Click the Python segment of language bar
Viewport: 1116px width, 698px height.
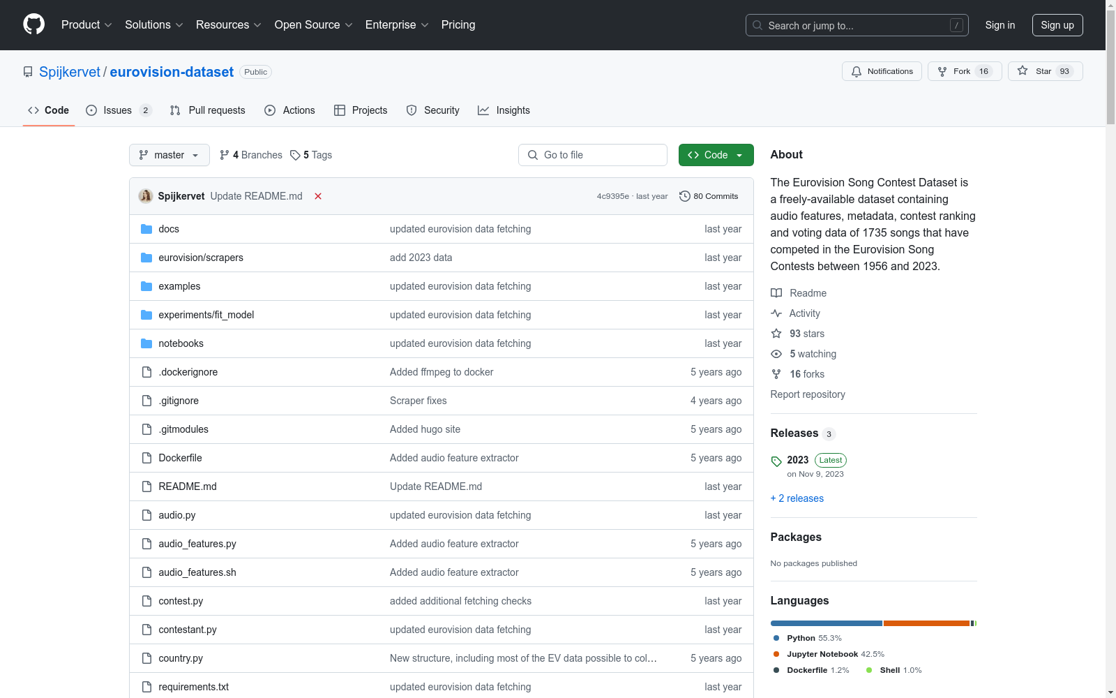tap(827, 623)
